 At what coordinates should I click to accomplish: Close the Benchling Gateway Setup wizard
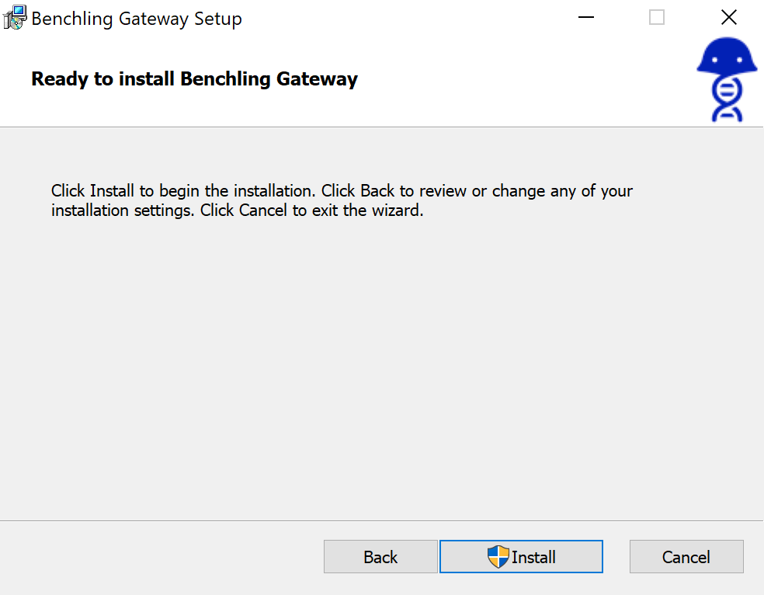point(728,17)
